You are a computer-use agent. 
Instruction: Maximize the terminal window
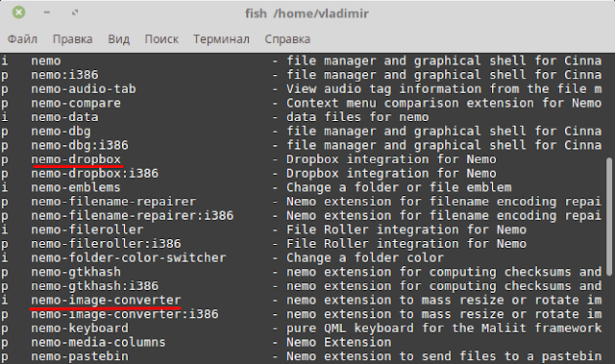click(x=75, y=12)
